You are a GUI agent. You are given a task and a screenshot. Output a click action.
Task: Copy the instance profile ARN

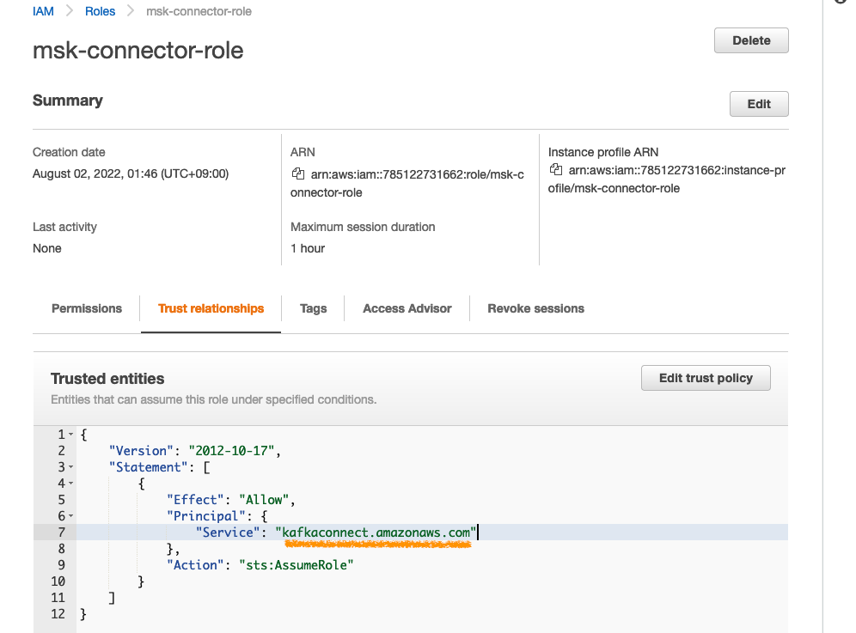(x=555, y=170)
